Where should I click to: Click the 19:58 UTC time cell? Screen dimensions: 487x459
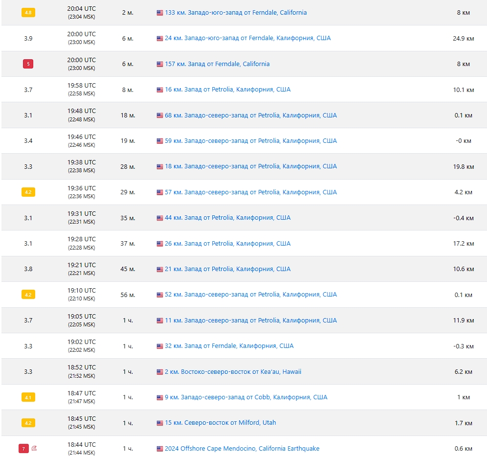pos(82,89)
